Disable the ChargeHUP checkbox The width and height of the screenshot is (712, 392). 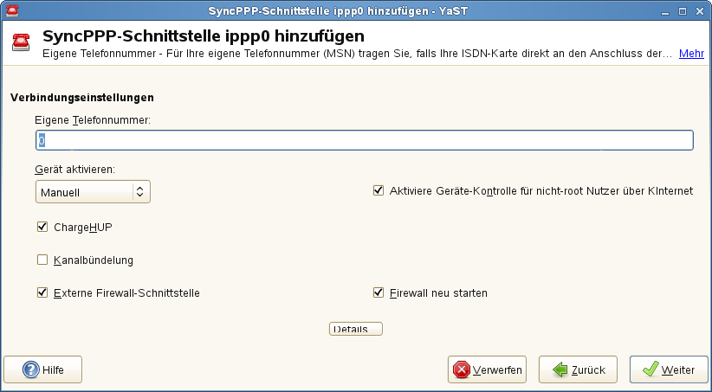click(x=42, y=228)
